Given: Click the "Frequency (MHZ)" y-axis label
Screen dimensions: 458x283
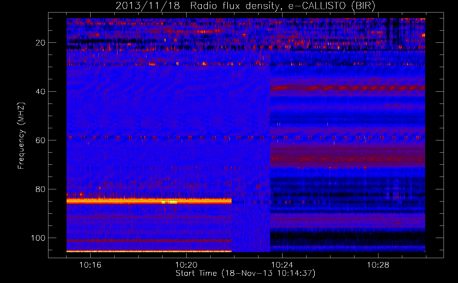Looking at the screenshot, I should click(x=21, y=136).
